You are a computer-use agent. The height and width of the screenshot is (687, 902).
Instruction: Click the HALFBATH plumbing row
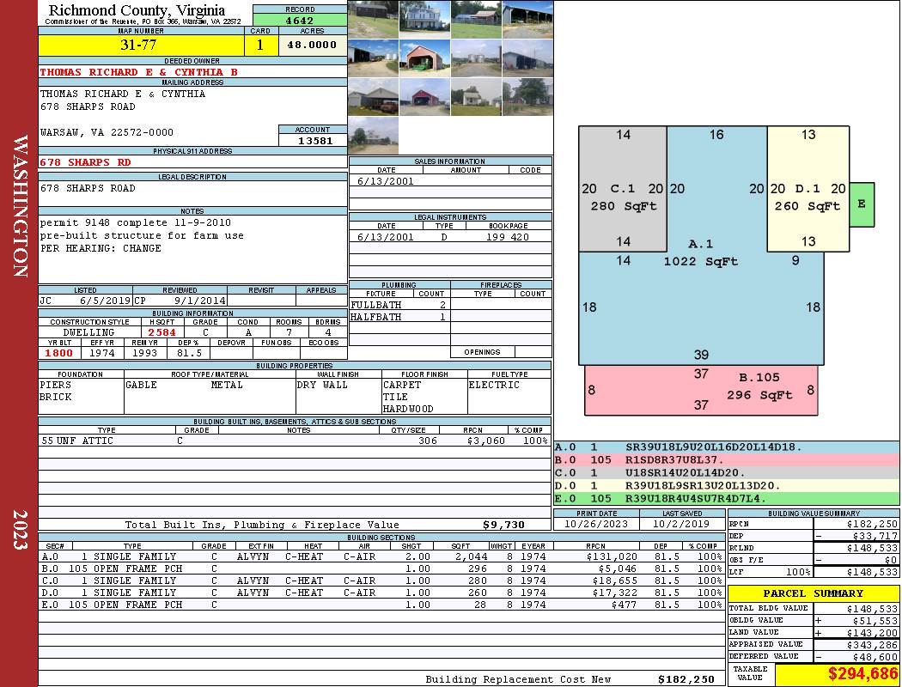[399, 317]
